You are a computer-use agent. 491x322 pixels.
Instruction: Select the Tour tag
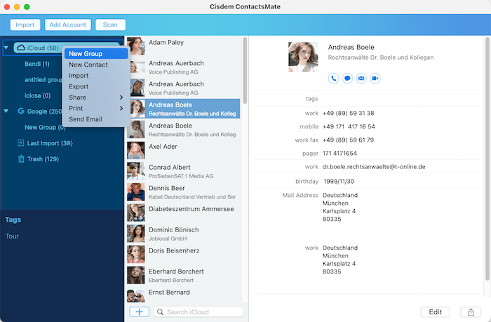tap(12, 236)
